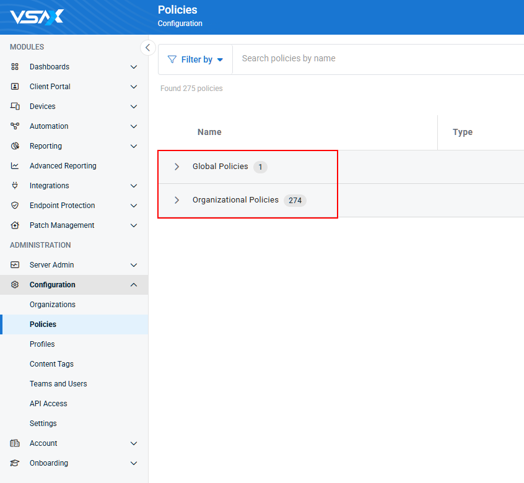The width and height of the screenshot is (524, 483).
Task: Click the Reporting pie chart icon
Action: [x=15, y=146]
